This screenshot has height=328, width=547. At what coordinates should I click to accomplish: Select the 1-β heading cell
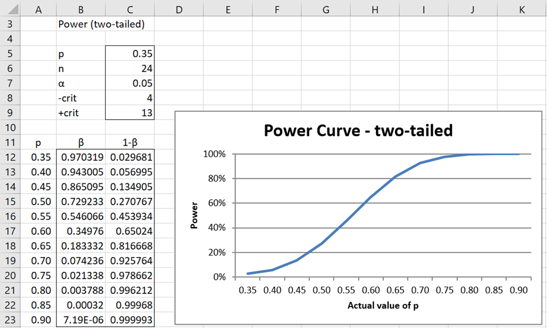130,142
